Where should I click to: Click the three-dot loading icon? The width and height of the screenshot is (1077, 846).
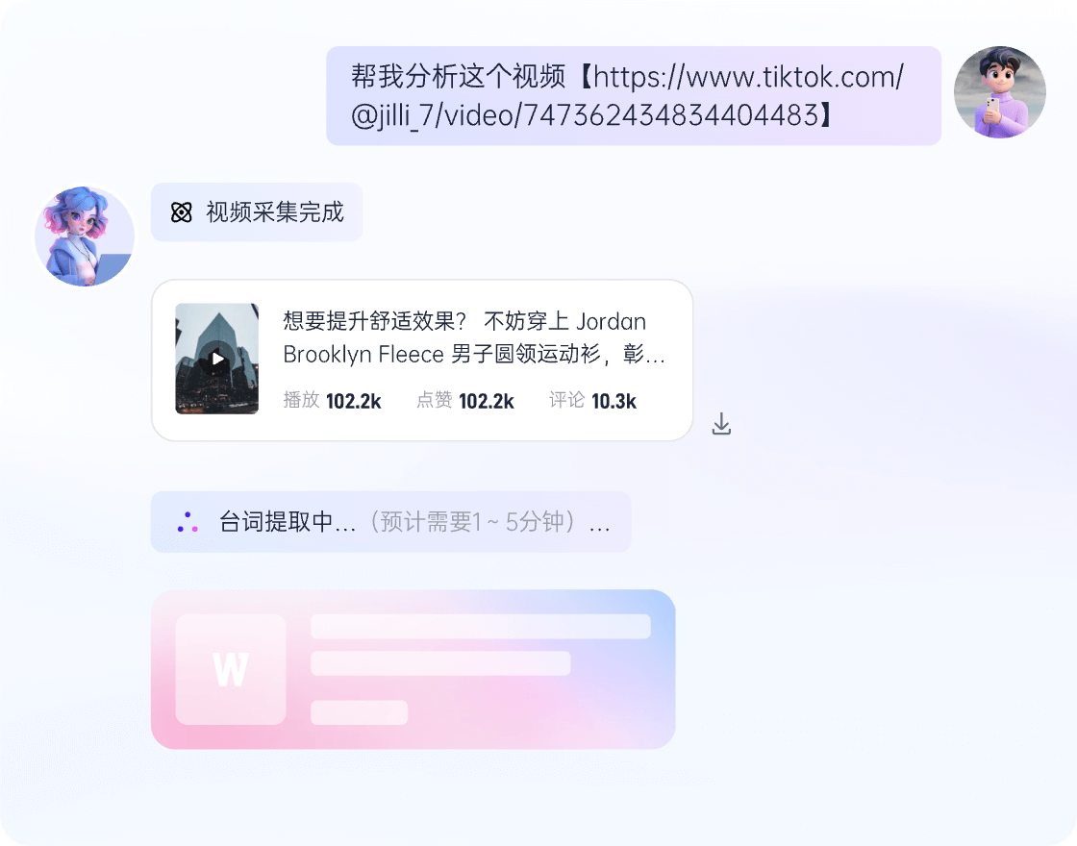click(188, 523)
